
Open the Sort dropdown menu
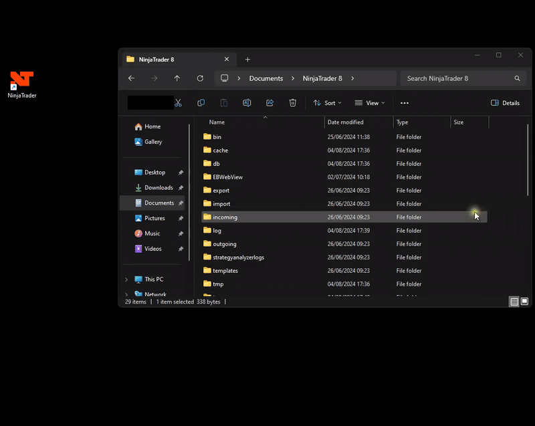tap(327, 103)
